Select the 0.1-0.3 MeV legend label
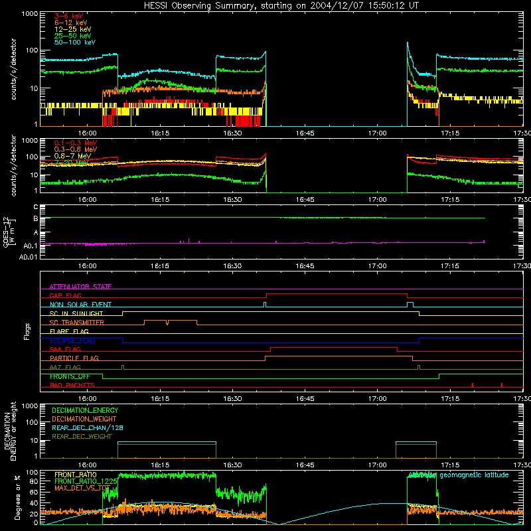 point(76,143)
